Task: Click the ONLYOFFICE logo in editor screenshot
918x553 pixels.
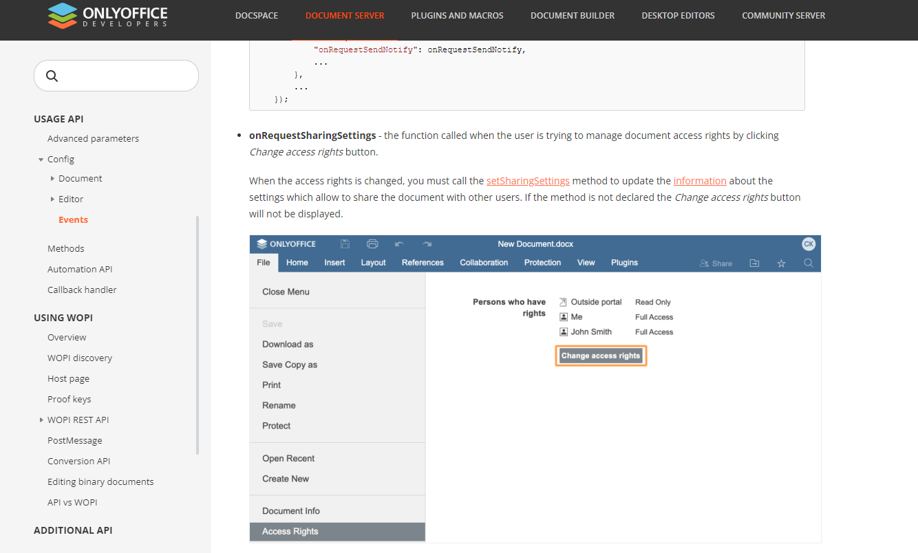Action: pyautogui.click(x=286, y=243)
